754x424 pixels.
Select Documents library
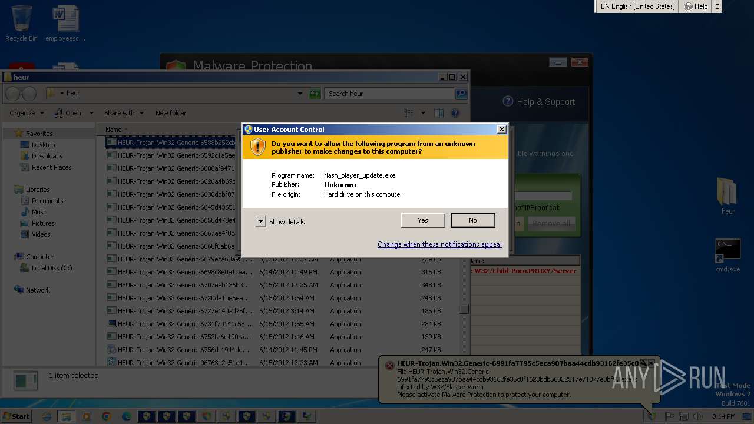[x=47, y=201]
